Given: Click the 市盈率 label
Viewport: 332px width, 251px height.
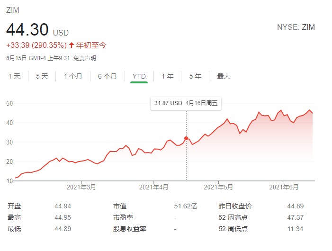Looking at the screenshot, I should (x=123, y=217).
